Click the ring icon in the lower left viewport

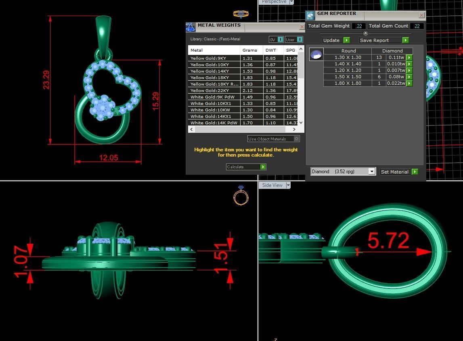pos(241,196)
